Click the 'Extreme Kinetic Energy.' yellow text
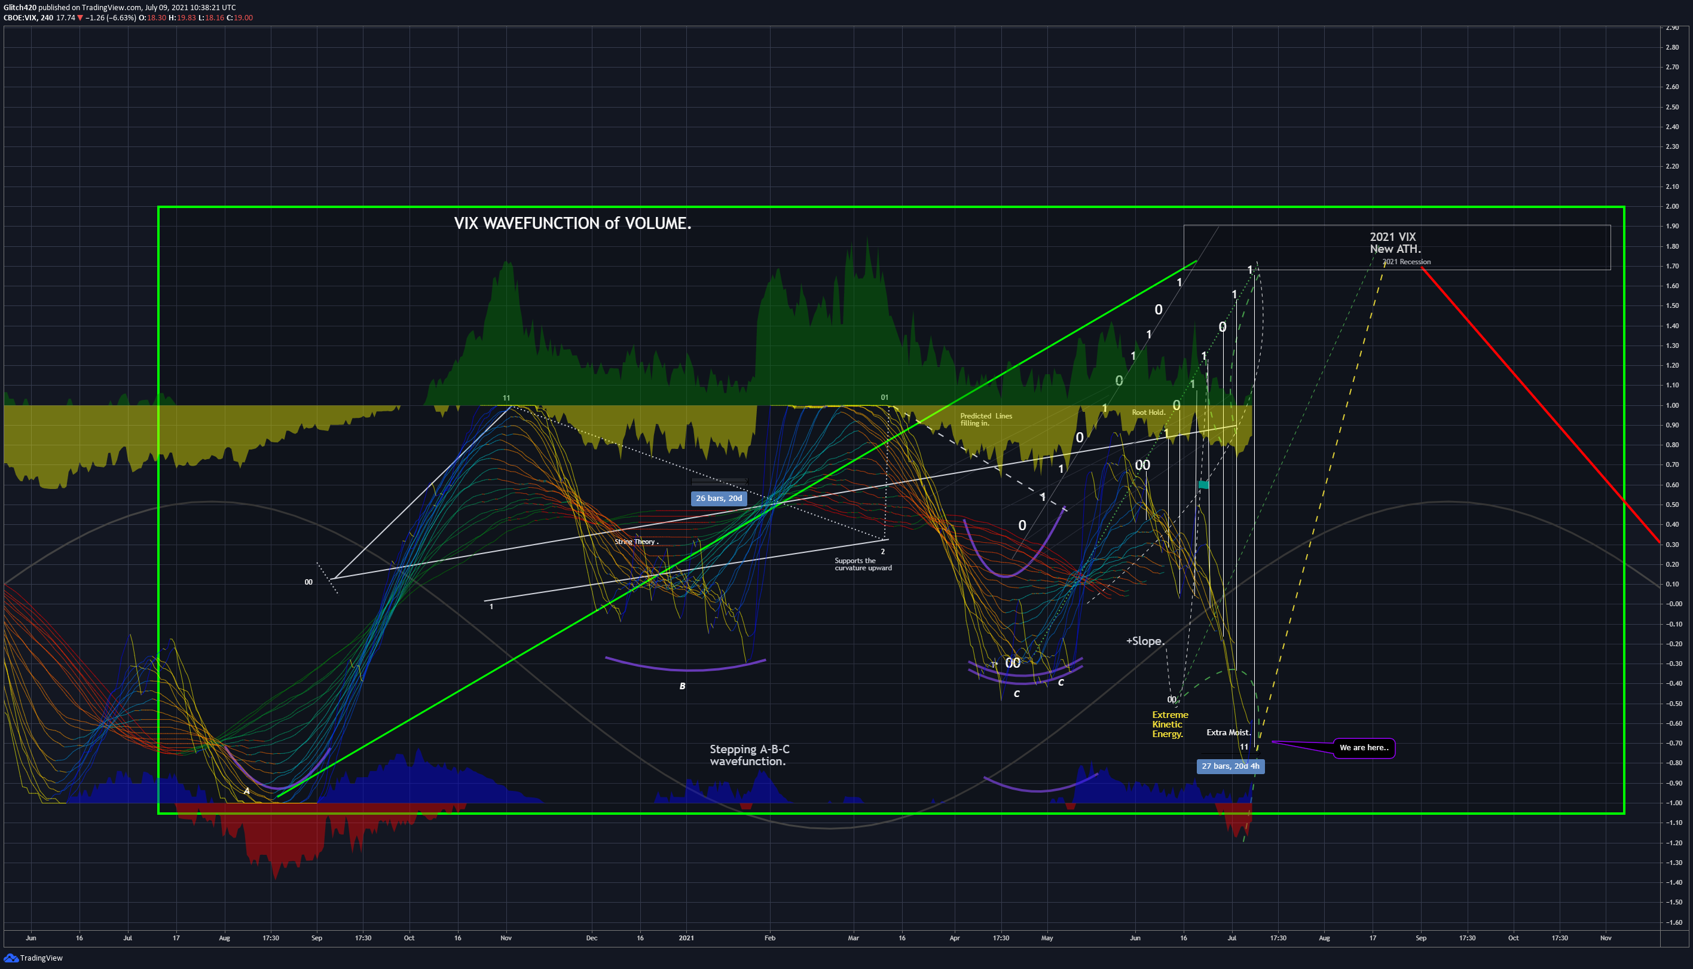Screen dimensions: 1693x969 (1170, 724)
